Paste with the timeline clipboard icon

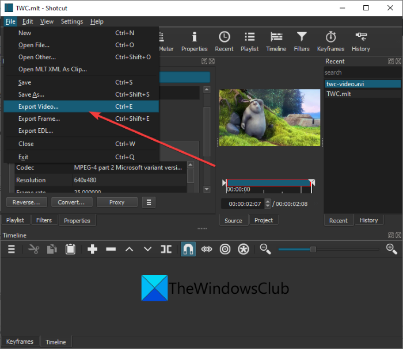tap(70, 249)
